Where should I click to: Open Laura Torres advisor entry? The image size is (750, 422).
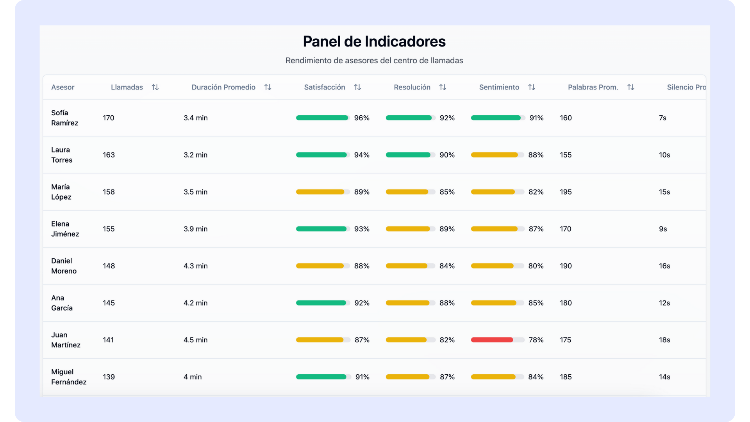coord(62,155)
